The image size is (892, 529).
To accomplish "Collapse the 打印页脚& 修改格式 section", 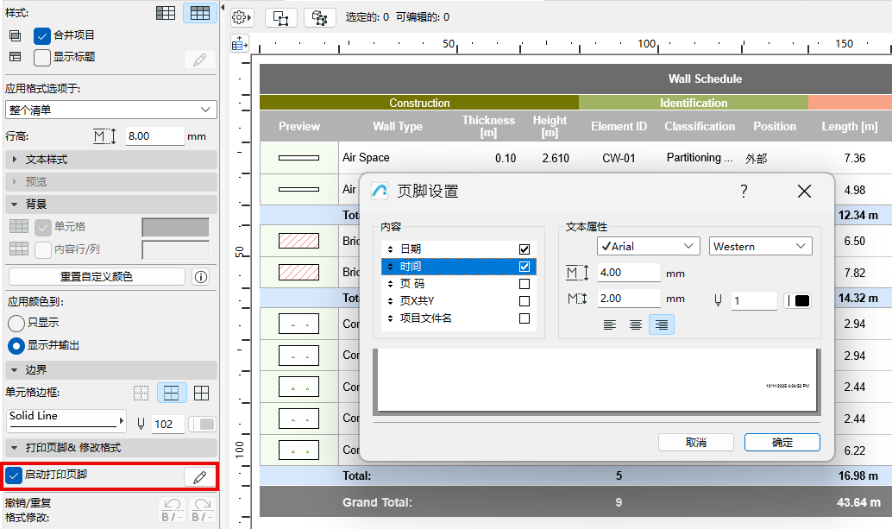I will (111, 448).
